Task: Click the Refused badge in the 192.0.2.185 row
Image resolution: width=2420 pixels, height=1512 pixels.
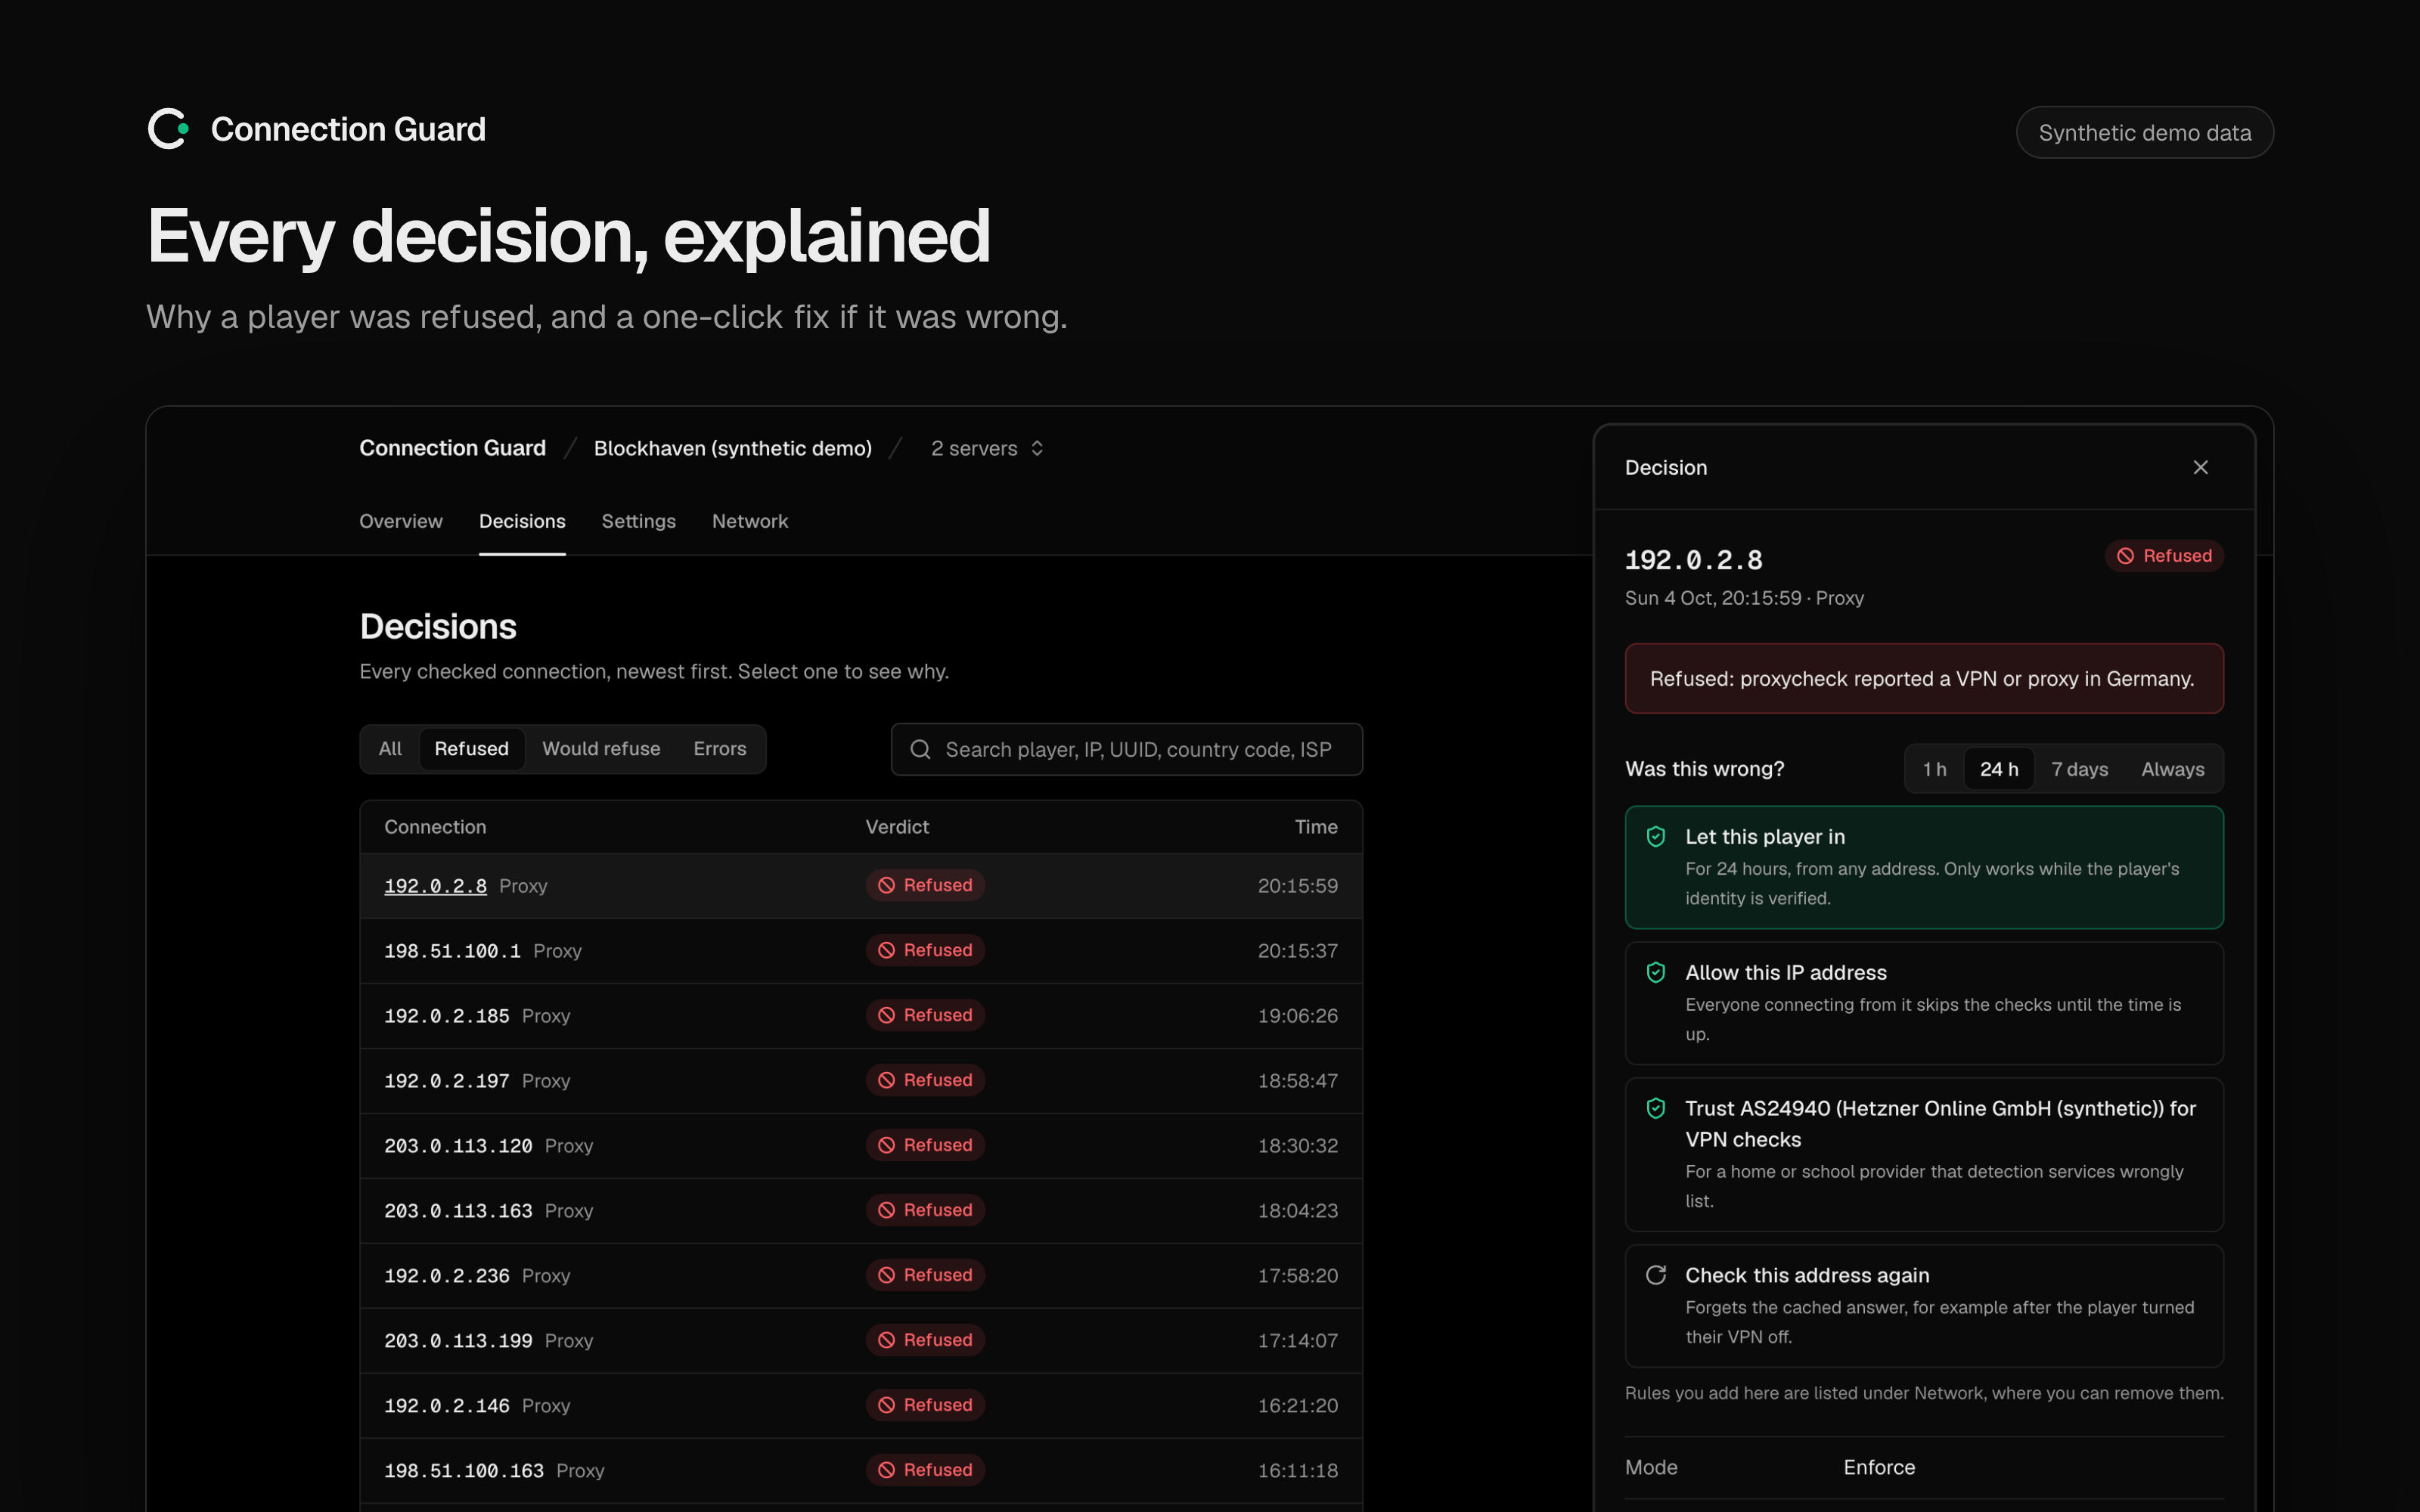Action: pyautogui.click(x=925, y=1015)
